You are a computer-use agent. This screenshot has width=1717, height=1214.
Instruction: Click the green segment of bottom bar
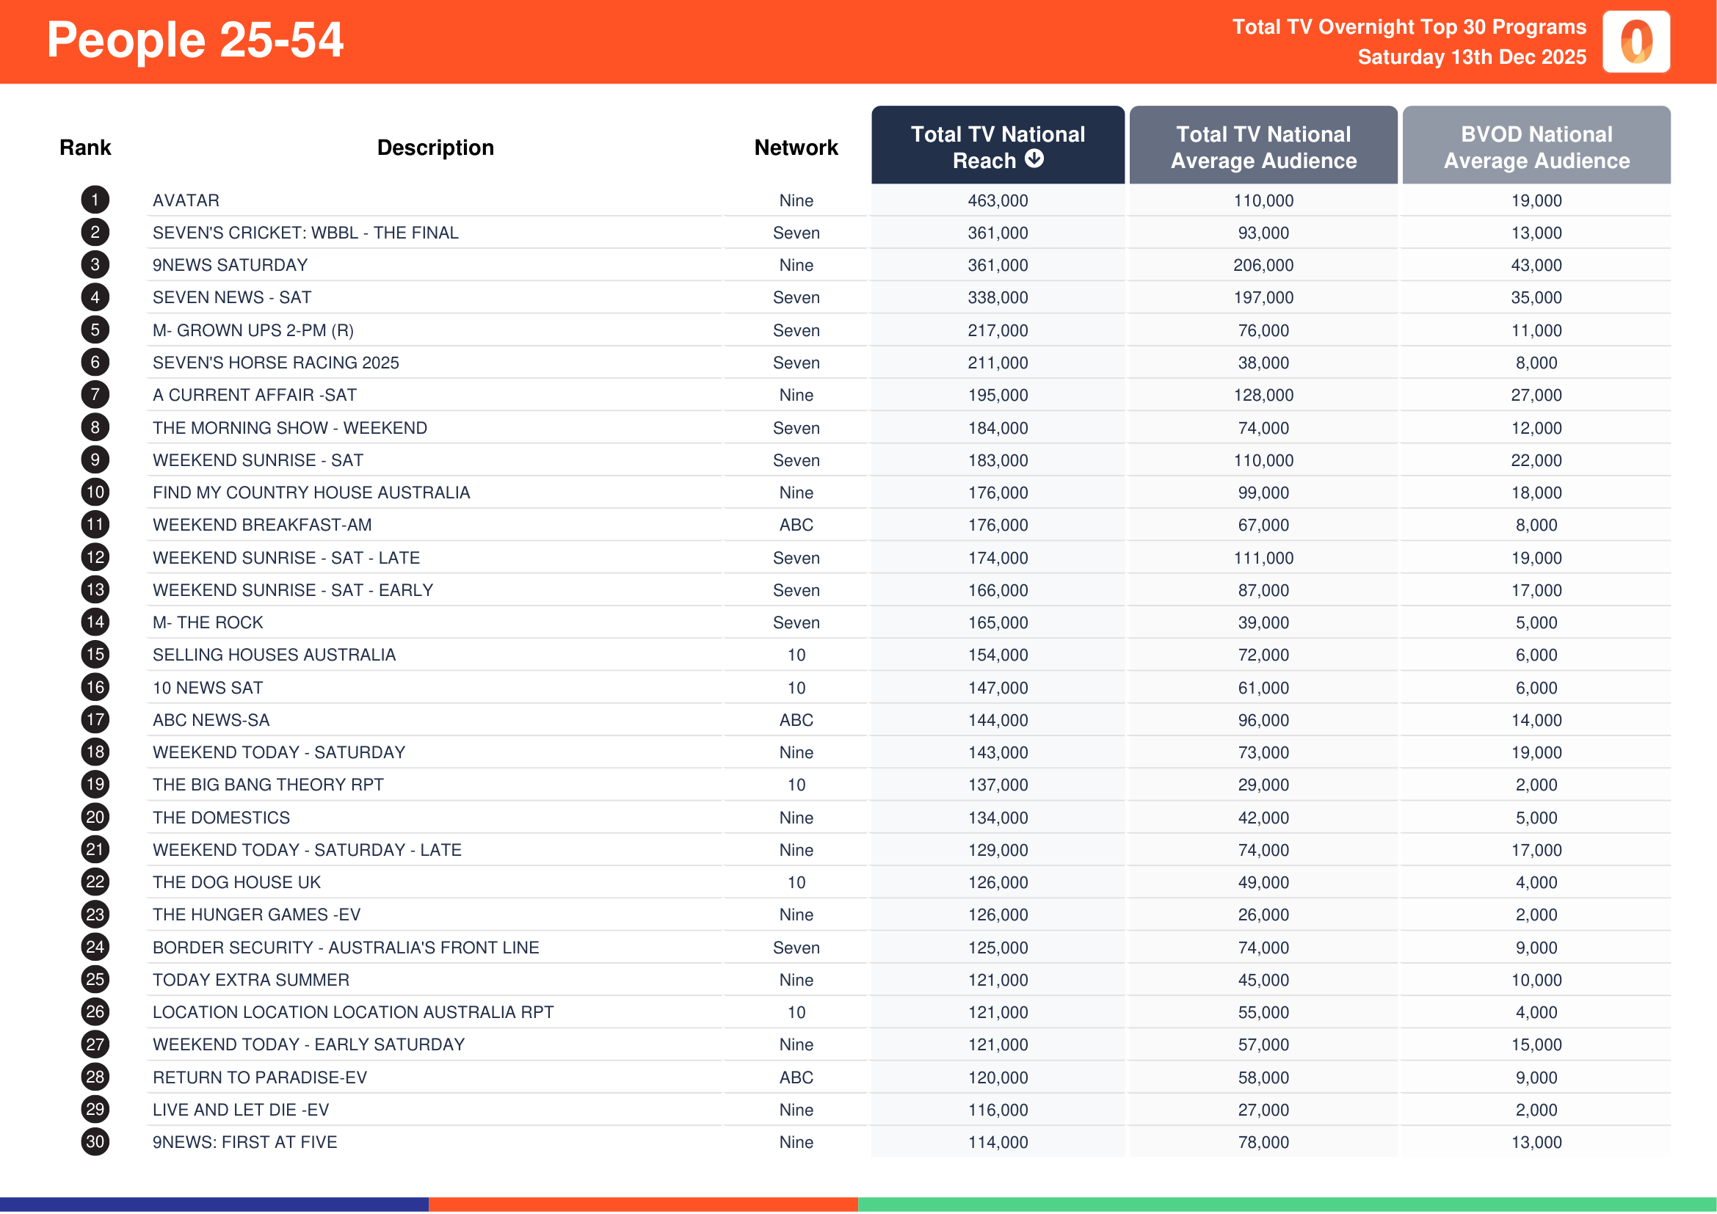click(1286, 1204)
